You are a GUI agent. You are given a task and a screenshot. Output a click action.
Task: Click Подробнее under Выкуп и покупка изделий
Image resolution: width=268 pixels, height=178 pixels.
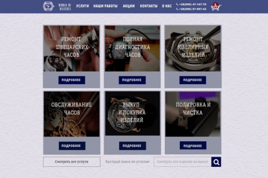click(133, 146)
